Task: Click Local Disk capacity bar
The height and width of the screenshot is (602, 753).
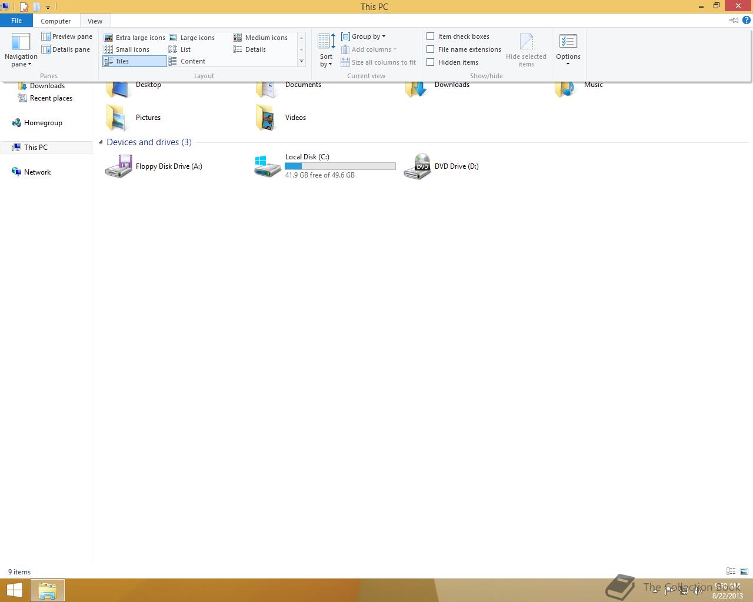Action: pyautogui.click(x=340, y=166)
